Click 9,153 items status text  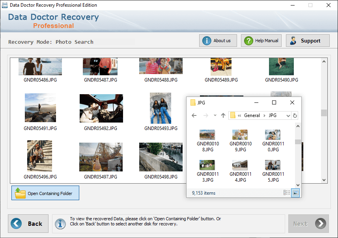pos(204,193)
